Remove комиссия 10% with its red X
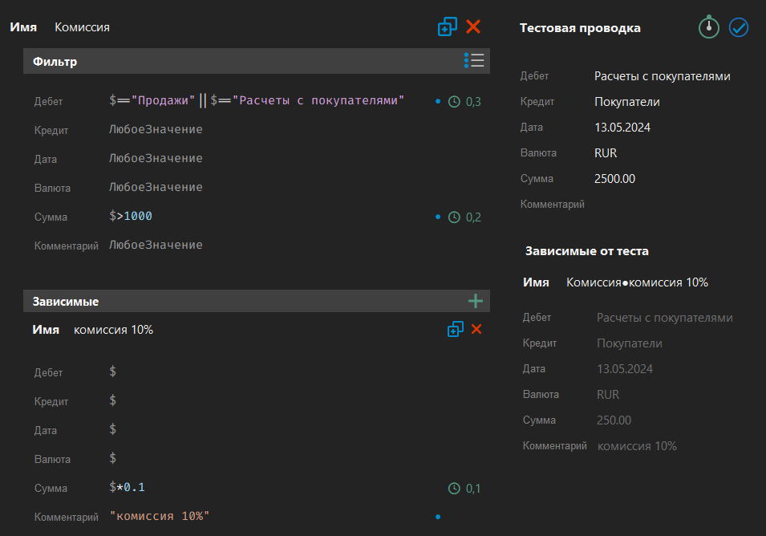The height and width of the screenshot is (536, 766). pyautogui.click(x=476, y=329)
